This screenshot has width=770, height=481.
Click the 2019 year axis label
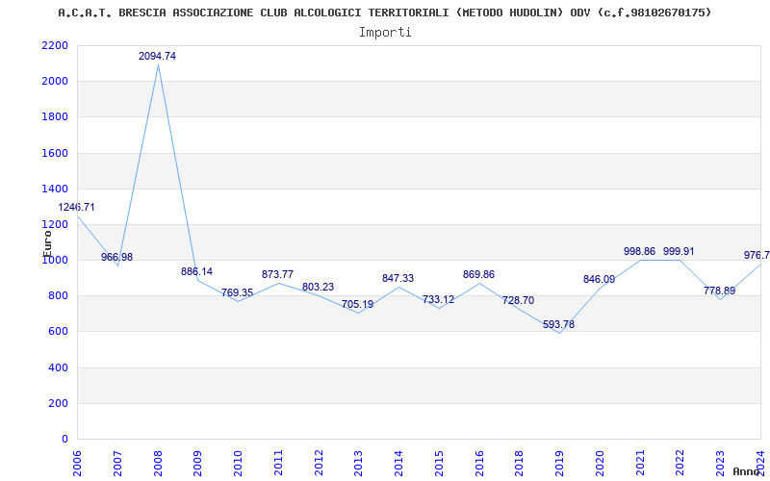tap(559, 463)
